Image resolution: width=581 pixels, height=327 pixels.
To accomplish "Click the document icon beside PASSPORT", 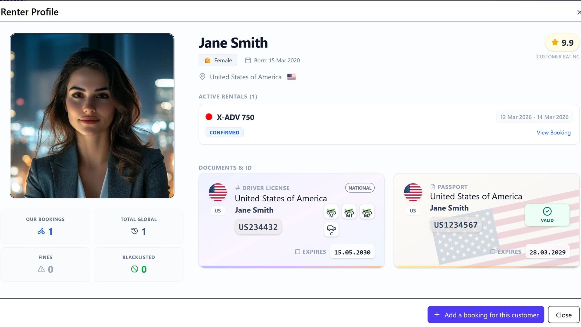I will coord(433,187).
